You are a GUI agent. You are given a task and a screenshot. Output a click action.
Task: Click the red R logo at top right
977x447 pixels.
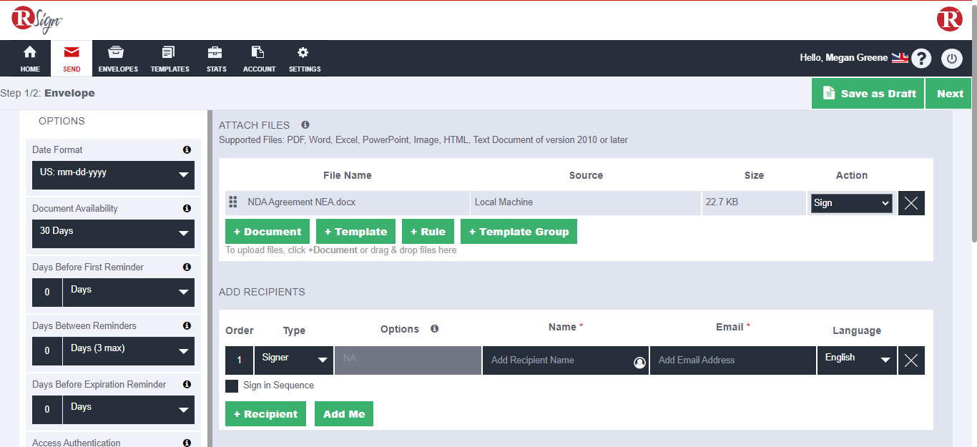(x=949, y=19)
